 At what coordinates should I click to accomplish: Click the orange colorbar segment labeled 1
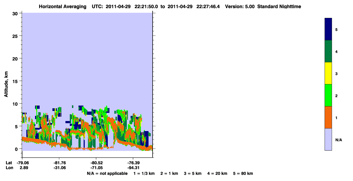click(328, 117)
